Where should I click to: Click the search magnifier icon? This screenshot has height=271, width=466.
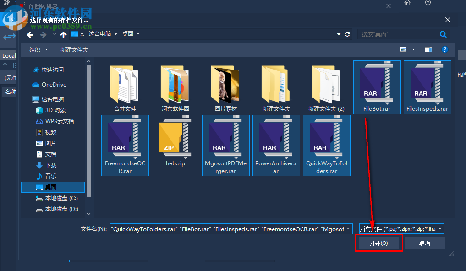443,34
